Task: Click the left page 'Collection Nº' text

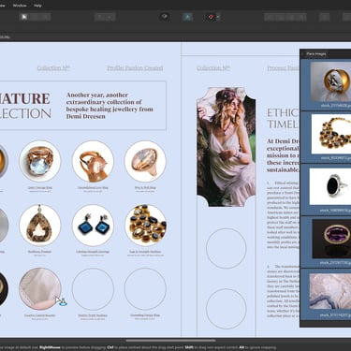Action: [x=53, y=67]
